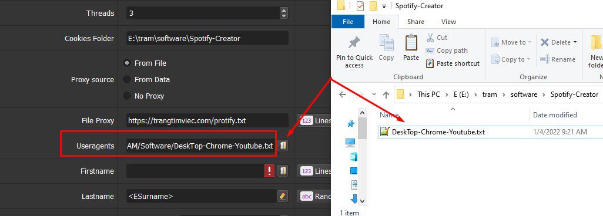The width and height of the screenshot is (603, 216).
Task: Click Up arrow to parent folder
Action: [386, 95]
